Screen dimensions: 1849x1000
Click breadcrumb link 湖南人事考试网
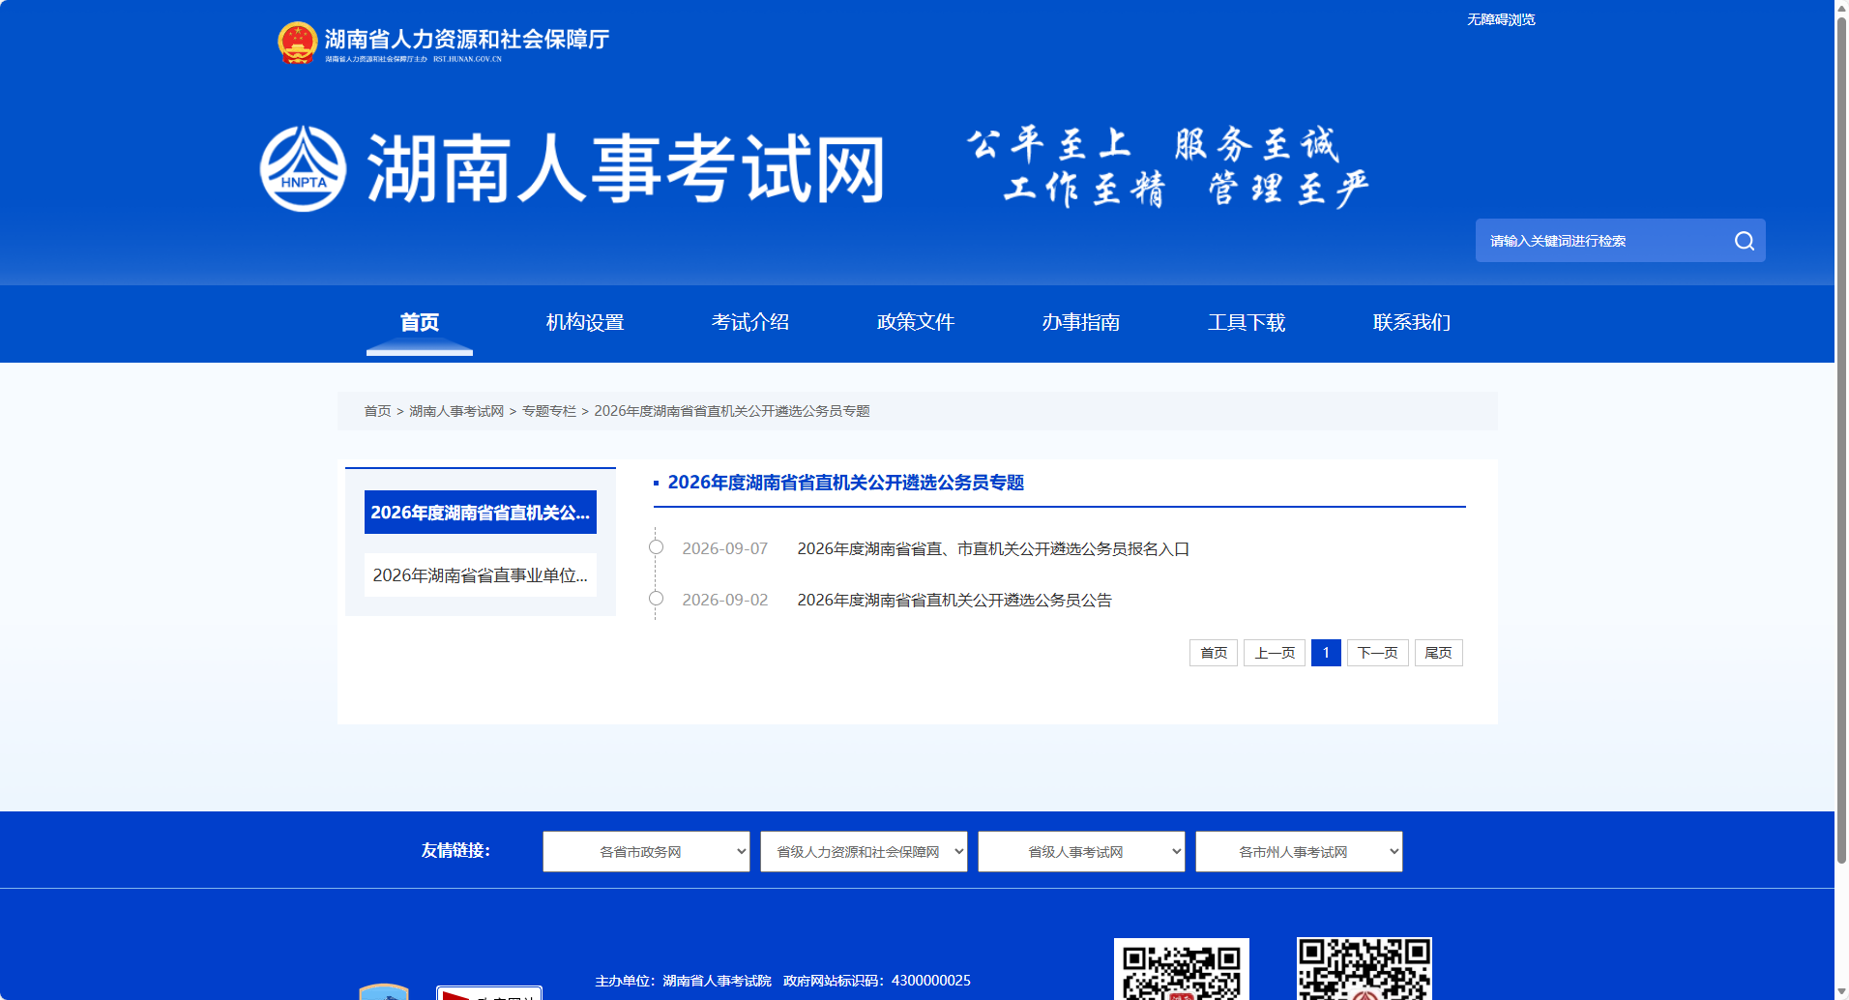456,411
